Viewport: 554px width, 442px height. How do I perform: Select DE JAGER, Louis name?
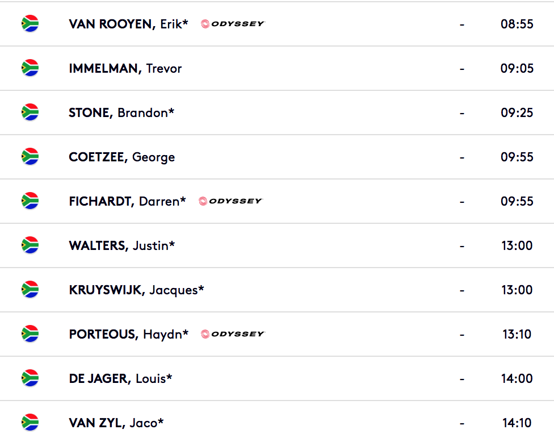click(120, 379)
